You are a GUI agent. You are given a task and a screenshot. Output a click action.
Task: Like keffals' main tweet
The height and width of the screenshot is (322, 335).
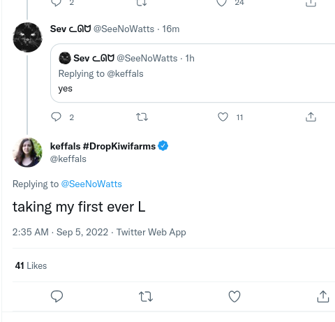point(234,296)
